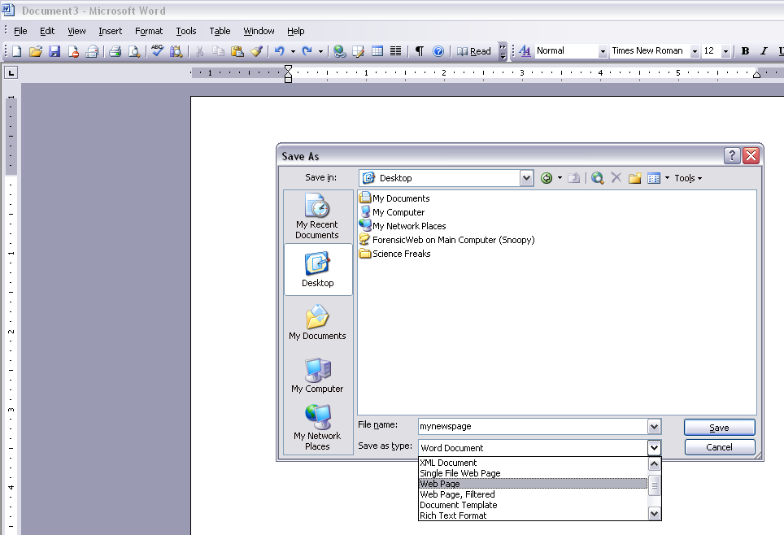Click the Redo arrow icon
Image resolution: width=784 pixels, height=535 pixels.
(307, 51)
